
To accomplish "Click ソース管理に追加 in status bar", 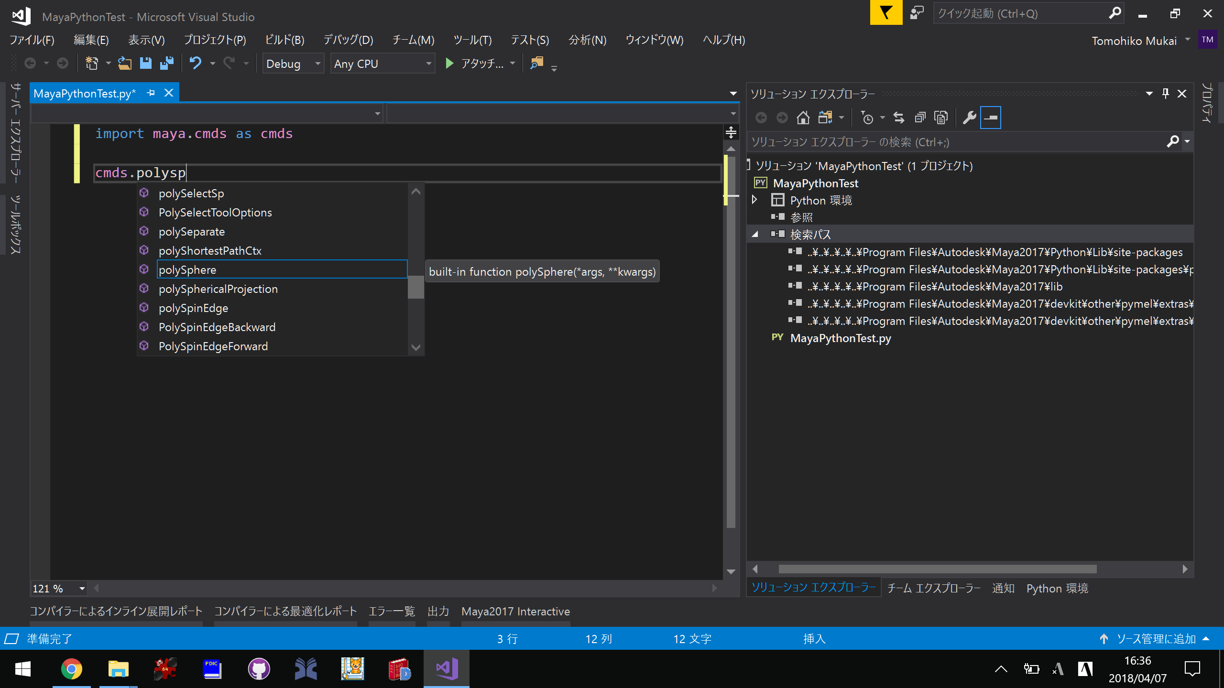I will click(x=1155, y=639).
